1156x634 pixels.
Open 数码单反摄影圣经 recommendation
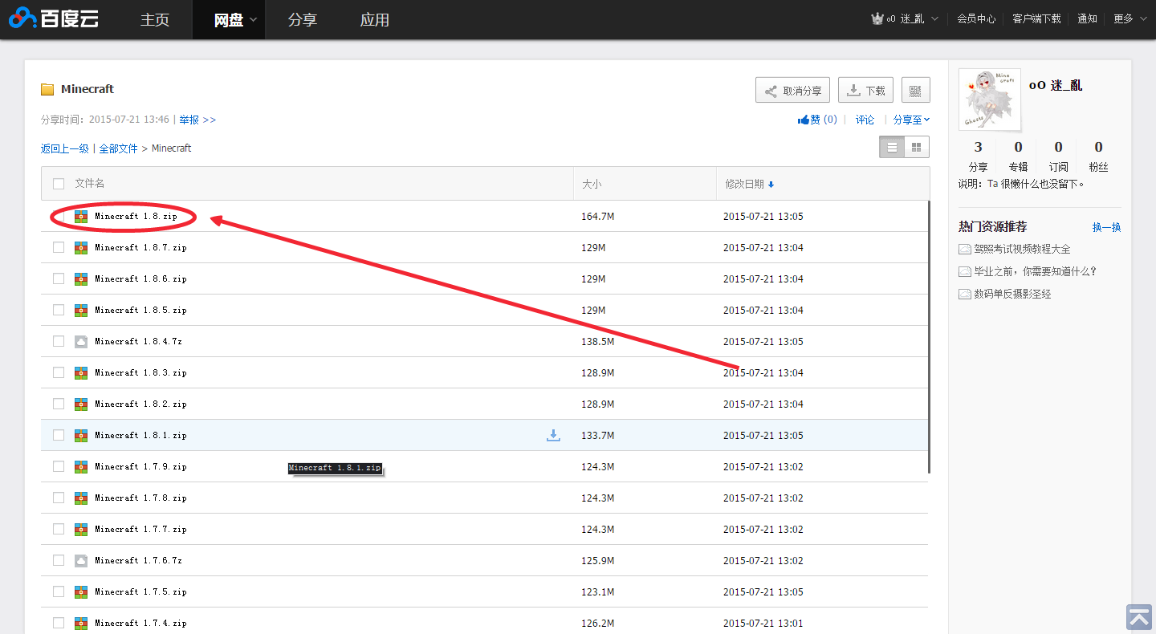[x=1012, y=295]
